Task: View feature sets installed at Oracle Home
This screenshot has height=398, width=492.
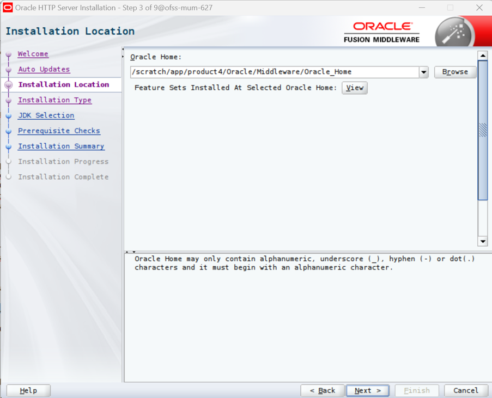Action: coord(355,88)
